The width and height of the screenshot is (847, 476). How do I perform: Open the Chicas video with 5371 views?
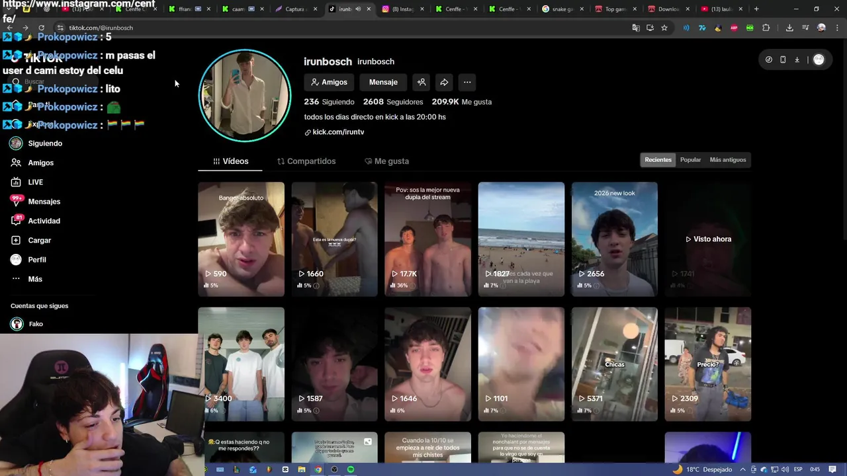(614, 364)
